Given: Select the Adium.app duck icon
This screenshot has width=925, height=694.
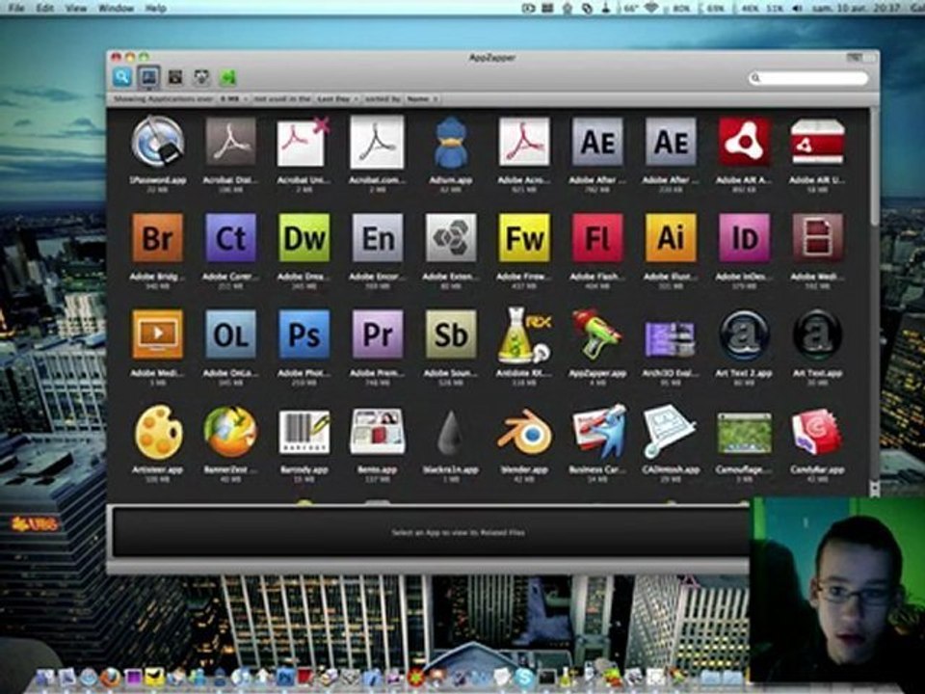Looking at the screenshot, I should point(451,142).
